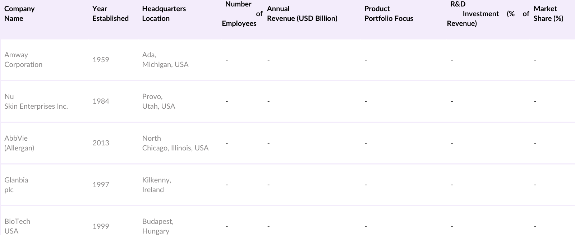This screenshot has width=575, height=235.
Task: Click the Product Portfolio Focus header
Action: [388, 14]
